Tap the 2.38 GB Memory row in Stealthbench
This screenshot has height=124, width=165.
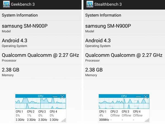point(124,72)
